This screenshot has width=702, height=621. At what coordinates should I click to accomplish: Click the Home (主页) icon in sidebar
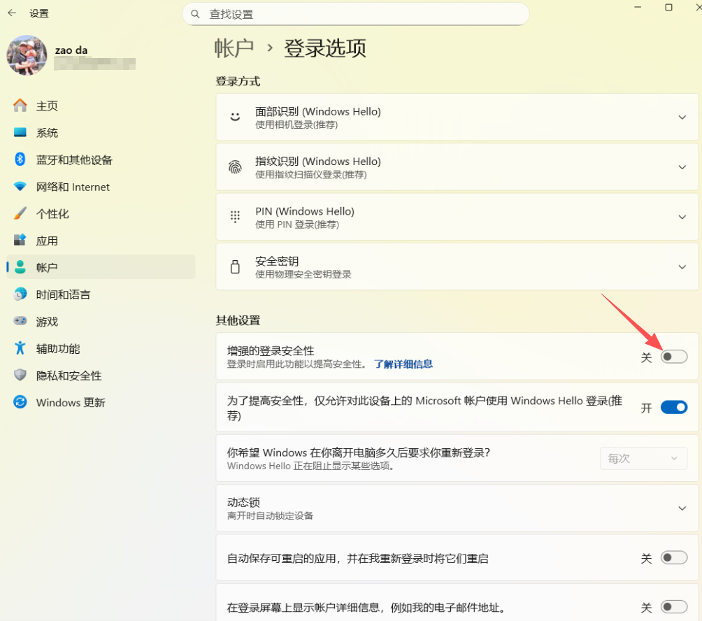pyautogui.click(x=20, y=106)
